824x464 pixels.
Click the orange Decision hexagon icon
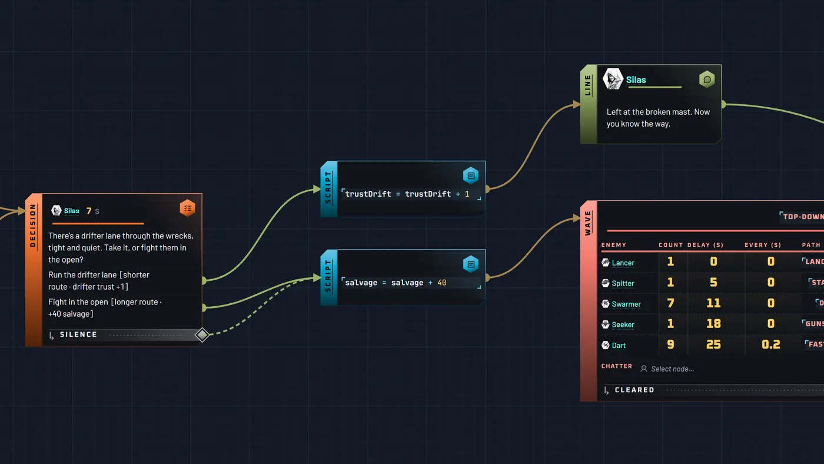point(187,208)
